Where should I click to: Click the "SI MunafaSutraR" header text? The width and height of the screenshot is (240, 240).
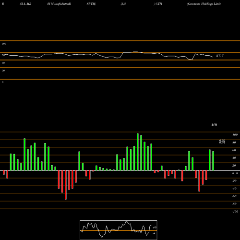tap(59, 4)
